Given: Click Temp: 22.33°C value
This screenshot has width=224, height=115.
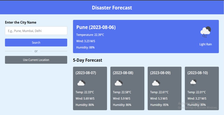Looking at the screenshot, I should pyautogui.click(x=85, y=92).
